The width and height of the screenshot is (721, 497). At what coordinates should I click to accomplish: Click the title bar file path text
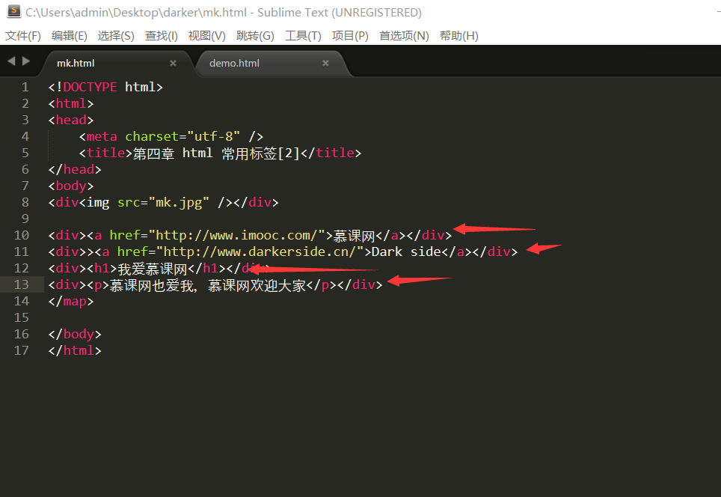[x=136, y=13]
